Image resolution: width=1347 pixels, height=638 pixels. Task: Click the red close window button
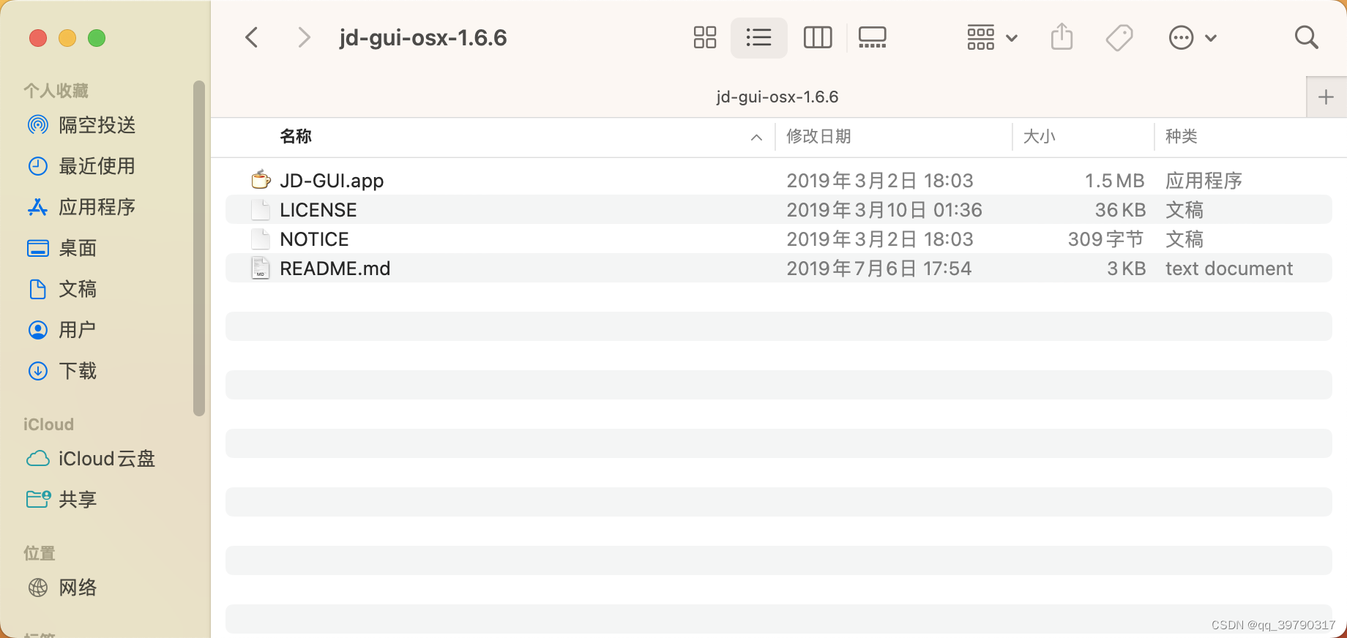tap(38, 38)
